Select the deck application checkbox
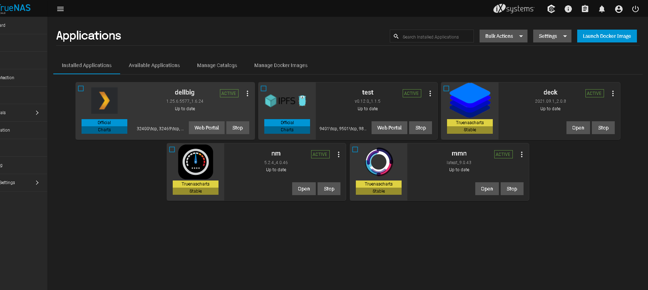Viewport: 648px width, 290px height. pos(446,88)
